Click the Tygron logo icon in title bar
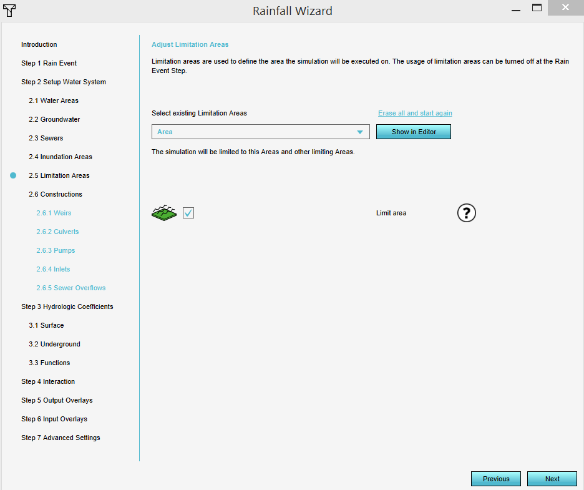Image resolution: width=584 pixels, height=490 pixels. (x=9, y=10)
